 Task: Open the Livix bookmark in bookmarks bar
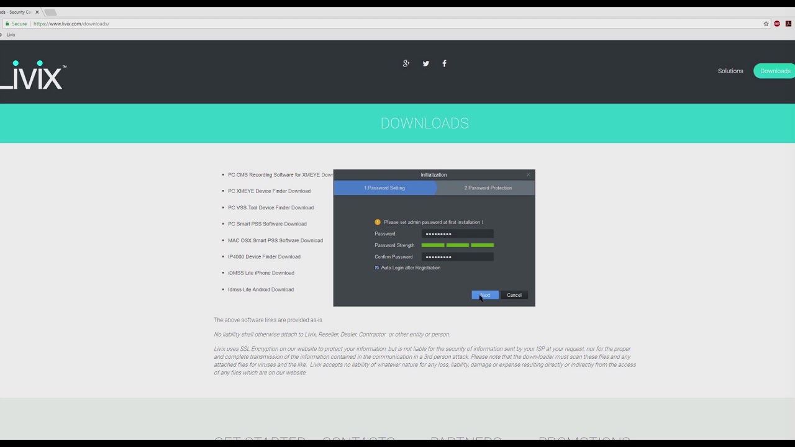(x=11, y=35)
